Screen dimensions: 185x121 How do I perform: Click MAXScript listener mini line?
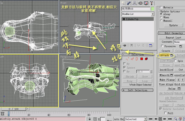(x=43, y=119)
